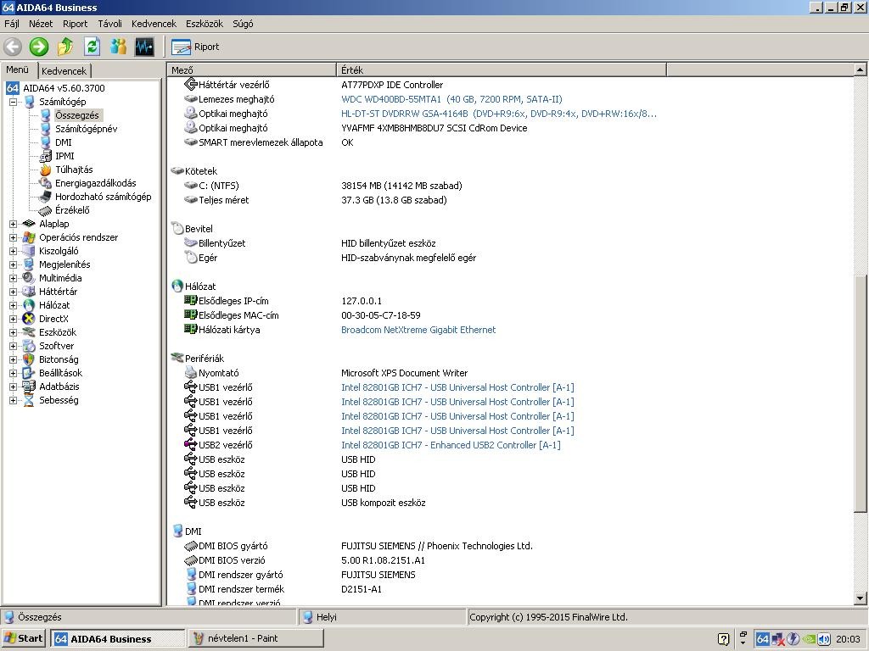Expand the Megjelenítés tree node
This screenshot has height=651, width=869.
(x=13, y=264)
